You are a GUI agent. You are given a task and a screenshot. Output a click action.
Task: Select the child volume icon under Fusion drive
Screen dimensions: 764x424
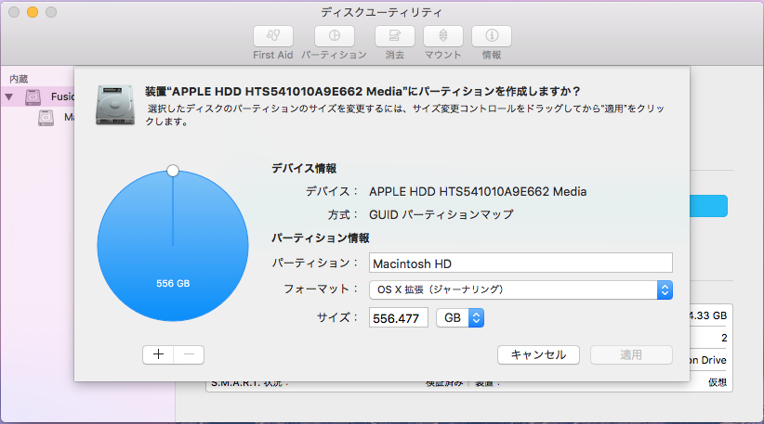tap(46, 118)
